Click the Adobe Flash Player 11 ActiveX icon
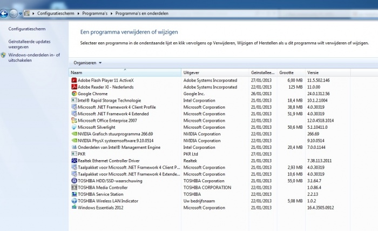Screen dimensions: 378x231 pyautogui.click(x=74, y=80)
